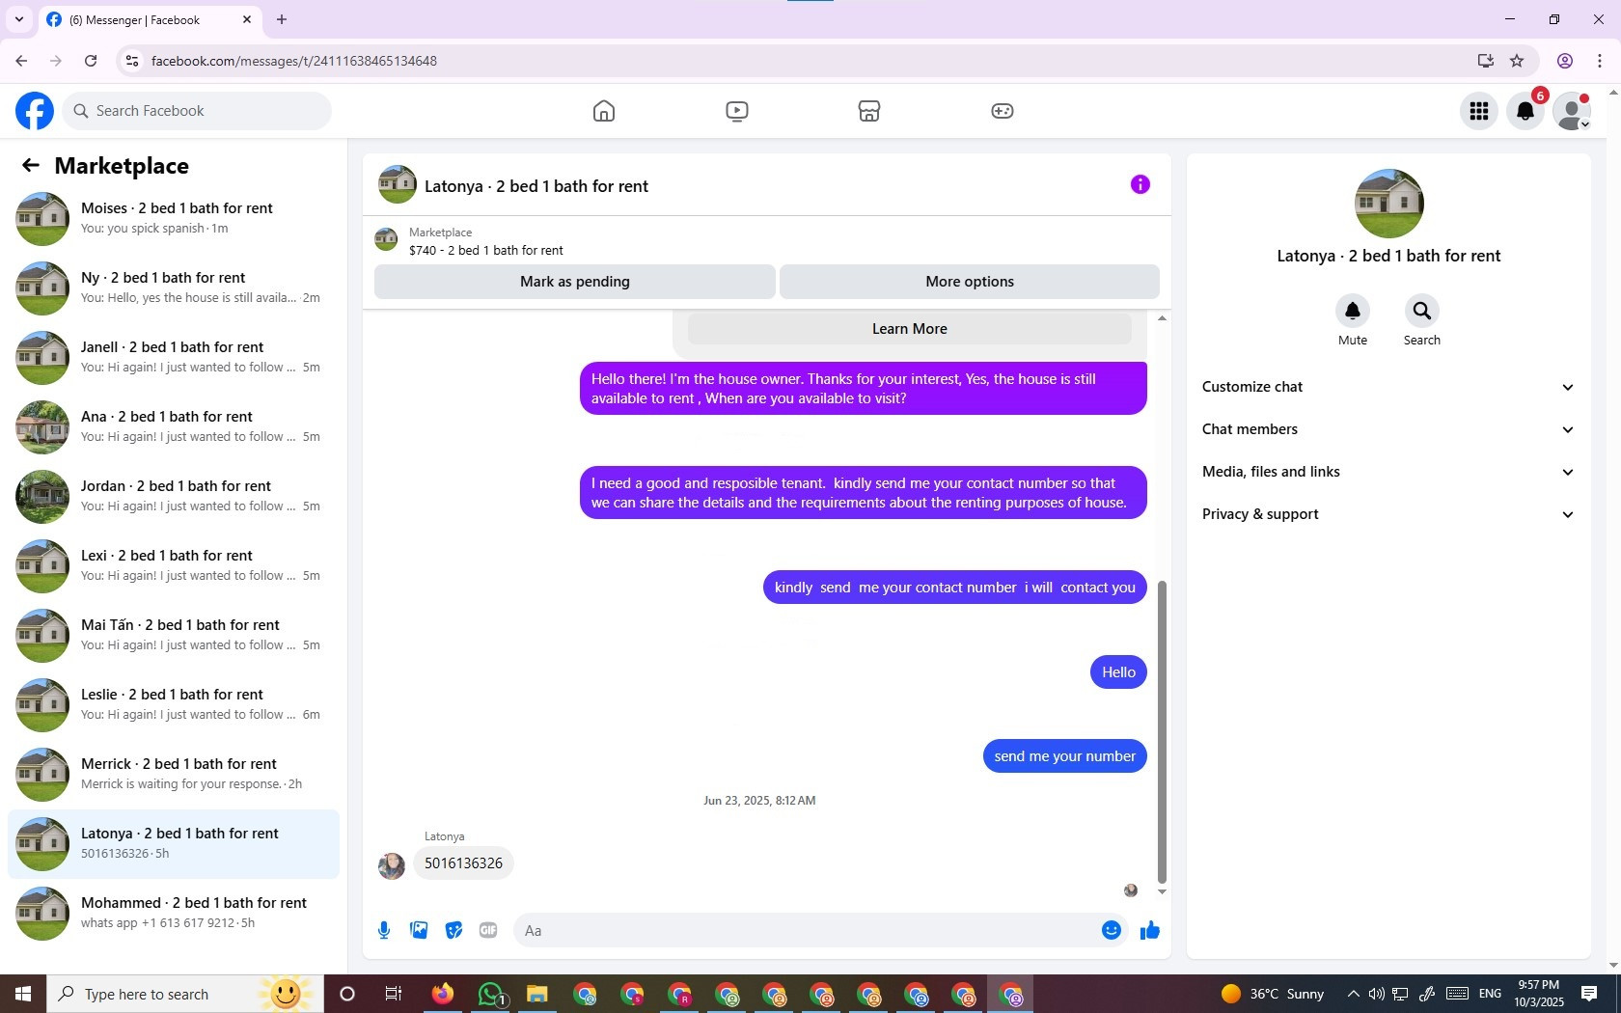Choose a GIF to send
Viewport: 1621px width, 1013px height.
coord(488,930)
